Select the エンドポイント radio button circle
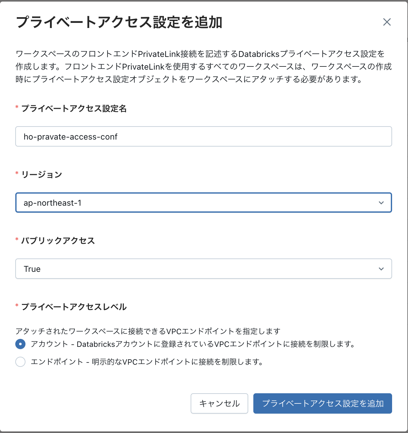 tap(20, 362)
